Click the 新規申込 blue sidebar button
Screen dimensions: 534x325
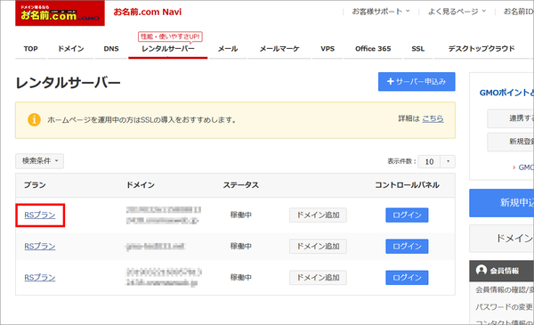click(501, 203)
